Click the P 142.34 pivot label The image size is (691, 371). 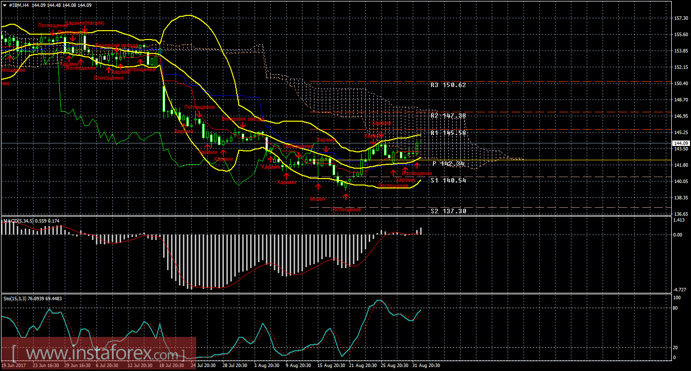[x=449, y=164]
